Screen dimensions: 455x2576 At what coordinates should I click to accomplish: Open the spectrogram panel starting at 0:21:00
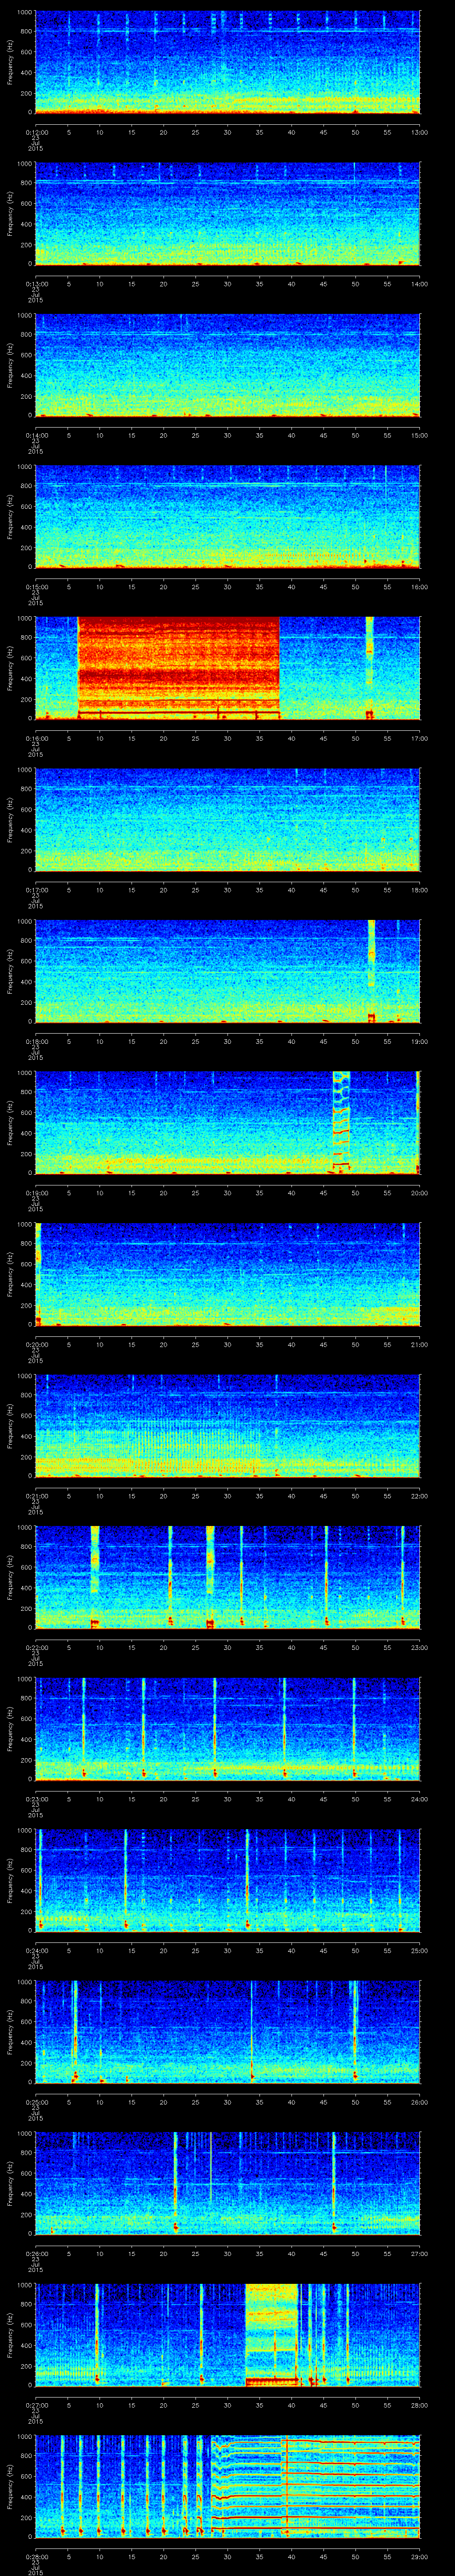point(228,1425)
